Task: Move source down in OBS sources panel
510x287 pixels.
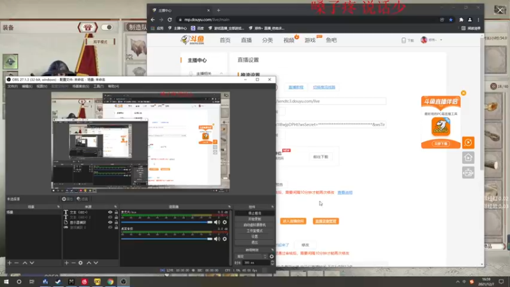Action: (x=96, y=263)
